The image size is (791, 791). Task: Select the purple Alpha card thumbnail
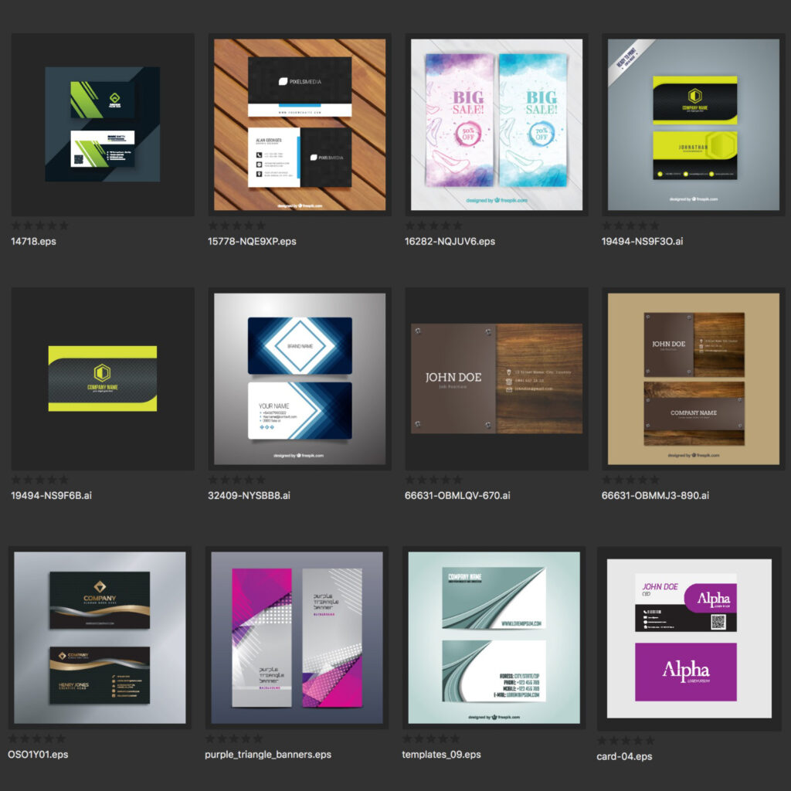686,639
